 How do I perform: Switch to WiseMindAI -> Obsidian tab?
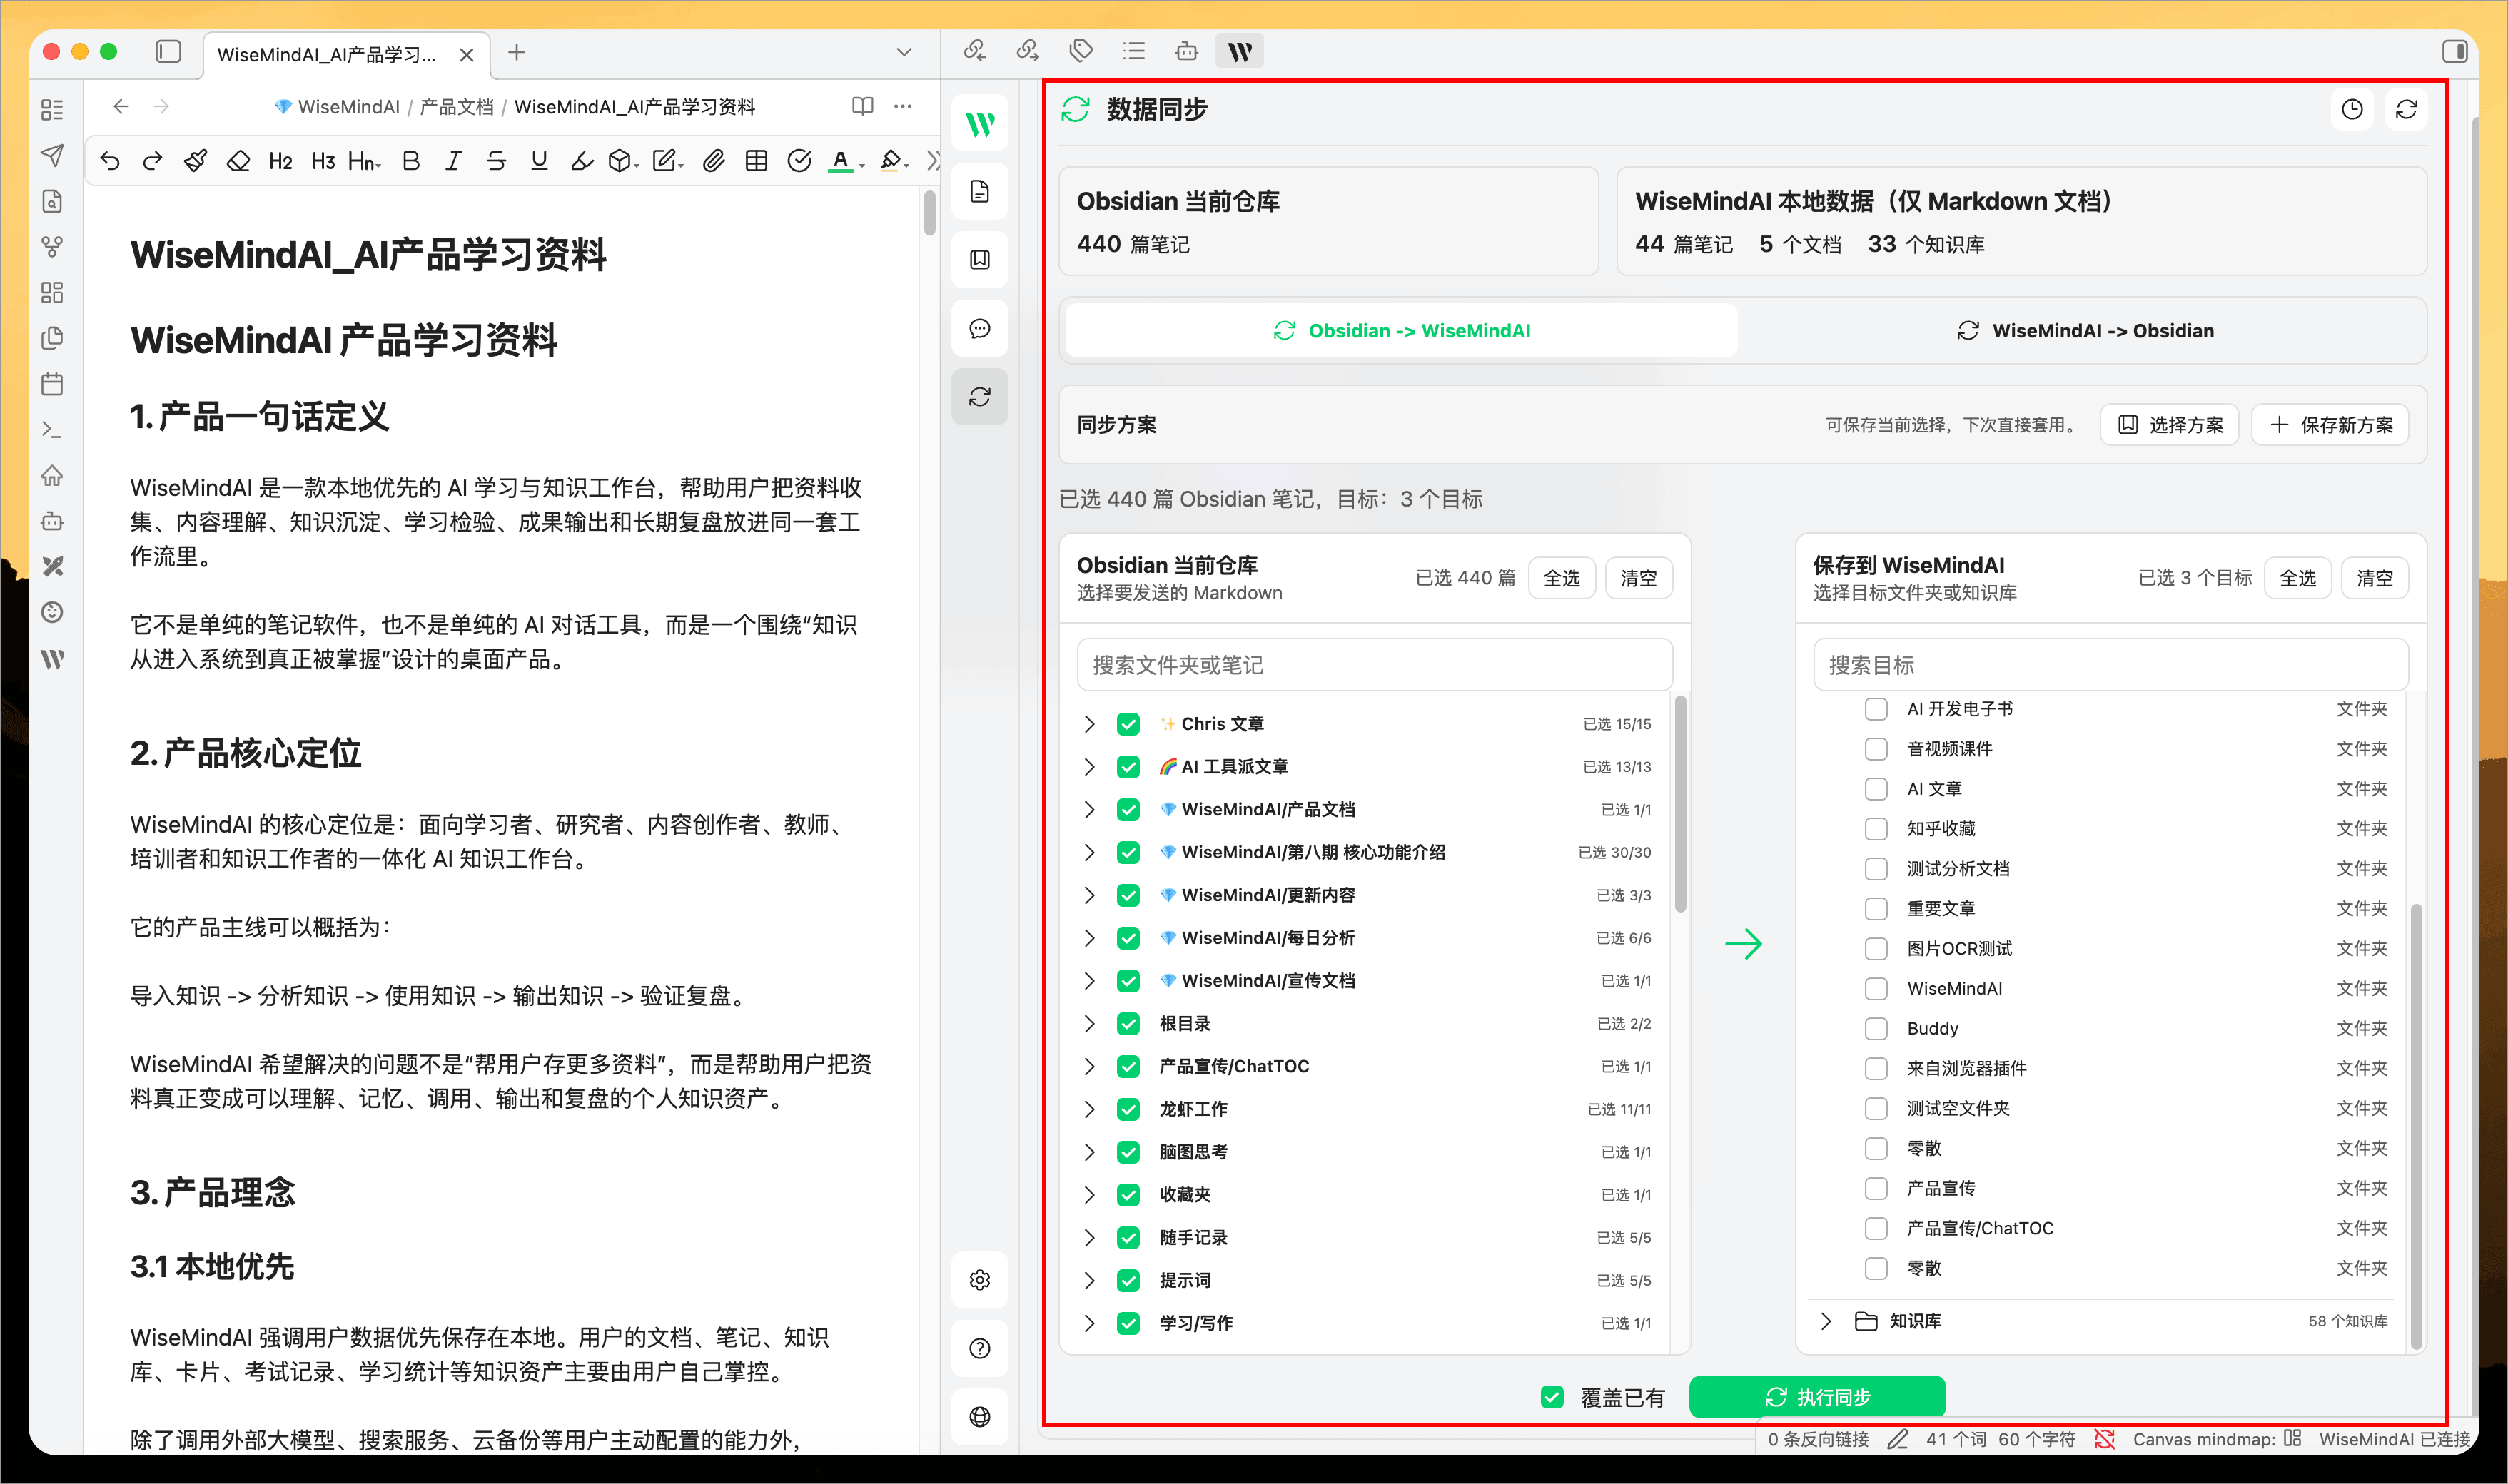coord(2085,331)
